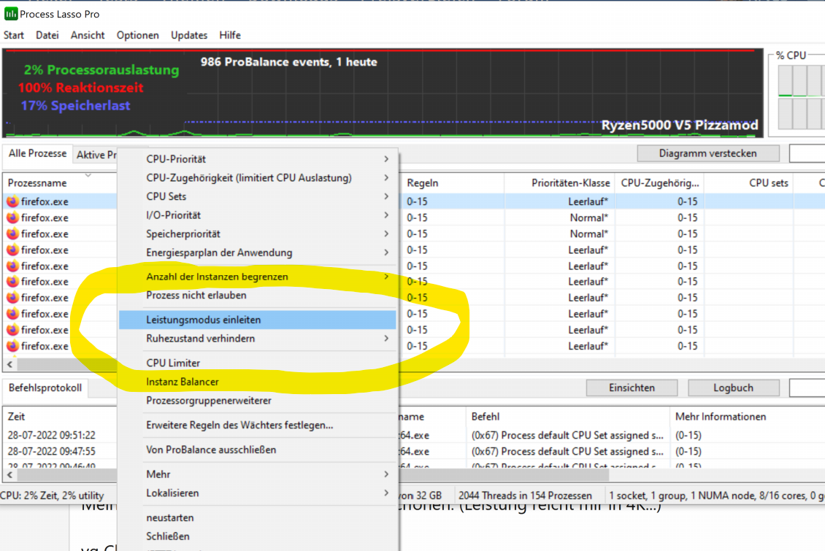The image size is (825, 551).
Task: Click the CPU usage graph area
Action: pos(383,93)
